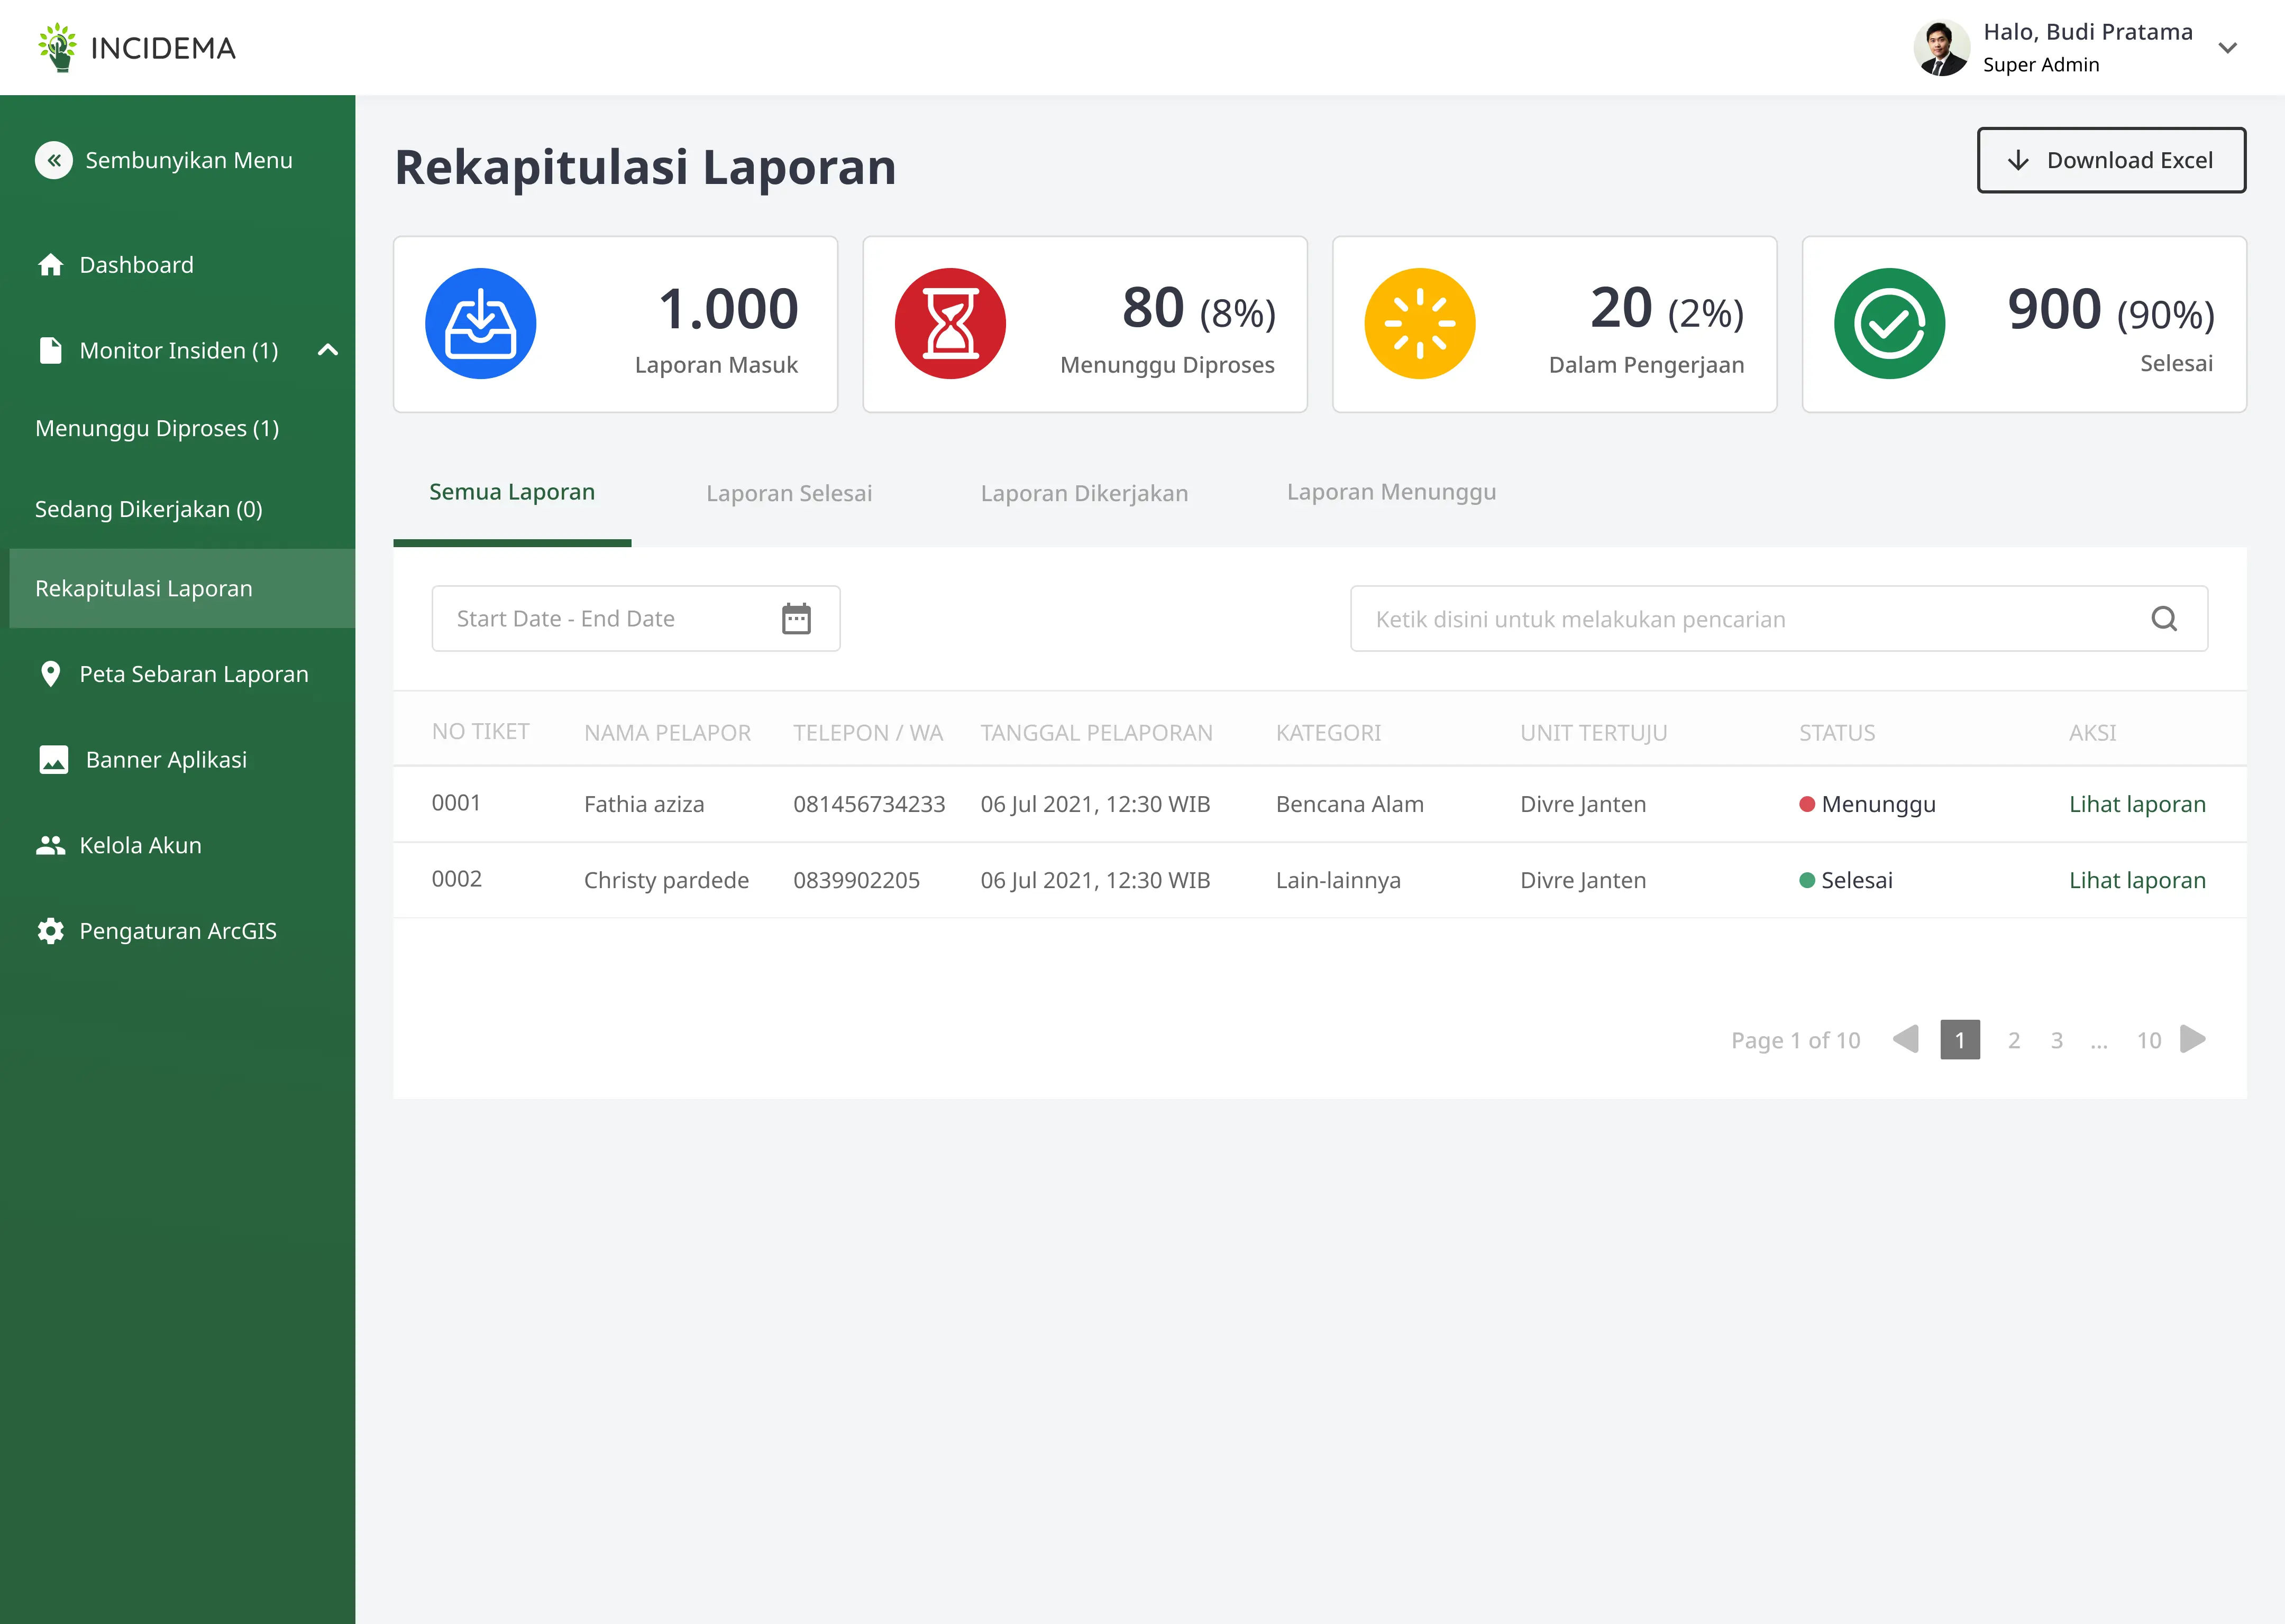Image resolution: width=2285 pixels, height=1624 pixels.
Task: Click the Lain-lainnya category cell
Action: tap(1339, 880)
